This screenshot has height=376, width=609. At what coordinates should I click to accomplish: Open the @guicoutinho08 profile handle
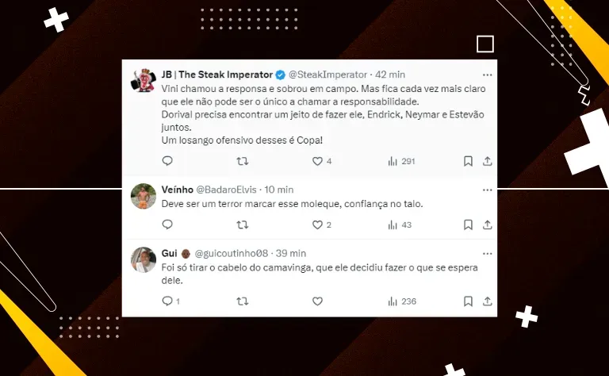pyautogui.click(x=231, y=253)
